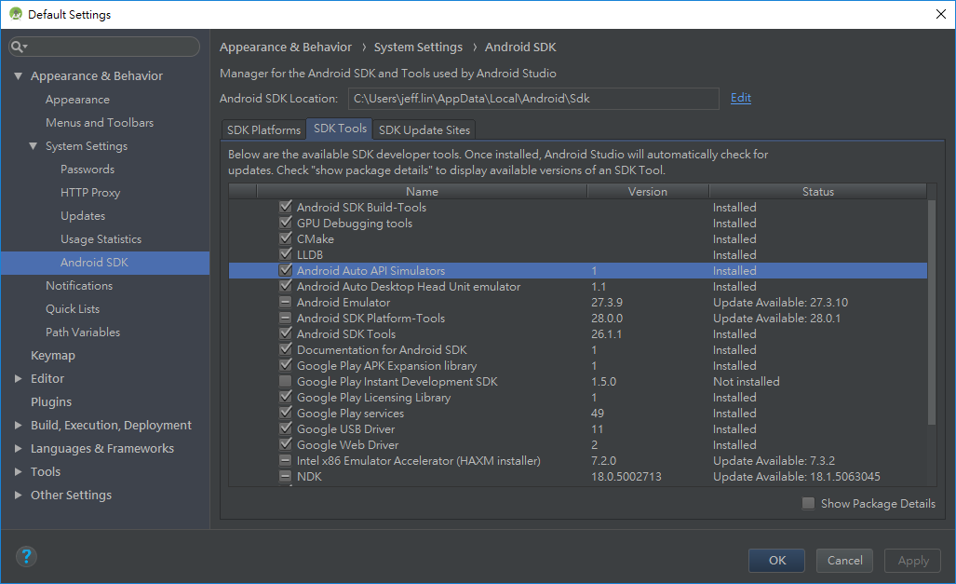Click the Status column header
The width and height of the screenshot is (956, 584).
pos(817,192)
